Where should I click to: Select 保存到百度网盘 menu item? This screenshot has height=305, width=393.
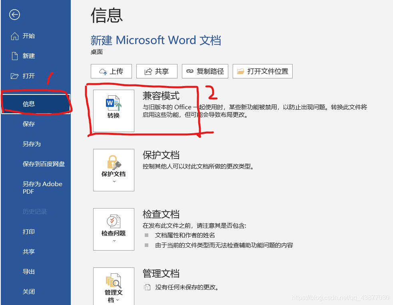pyautogui.click(x=44, y=164)
